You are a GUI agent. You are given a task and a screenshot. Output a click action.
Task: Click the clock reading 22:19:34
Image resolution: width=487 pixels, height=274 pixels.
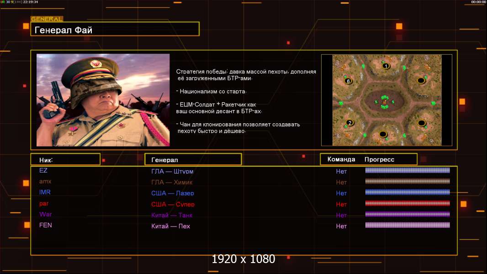(31, 2)
